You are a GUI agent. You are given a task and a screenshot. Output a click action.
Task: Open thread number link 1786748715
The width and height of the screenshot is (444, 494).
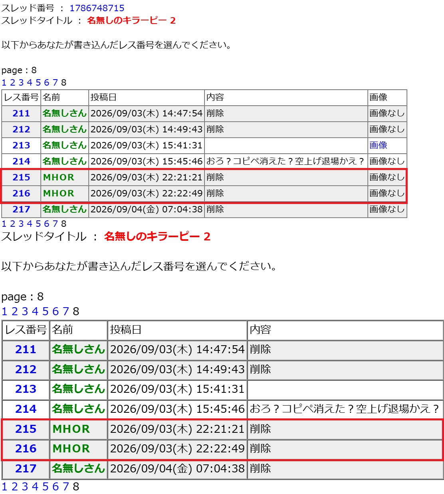(97, 8)
